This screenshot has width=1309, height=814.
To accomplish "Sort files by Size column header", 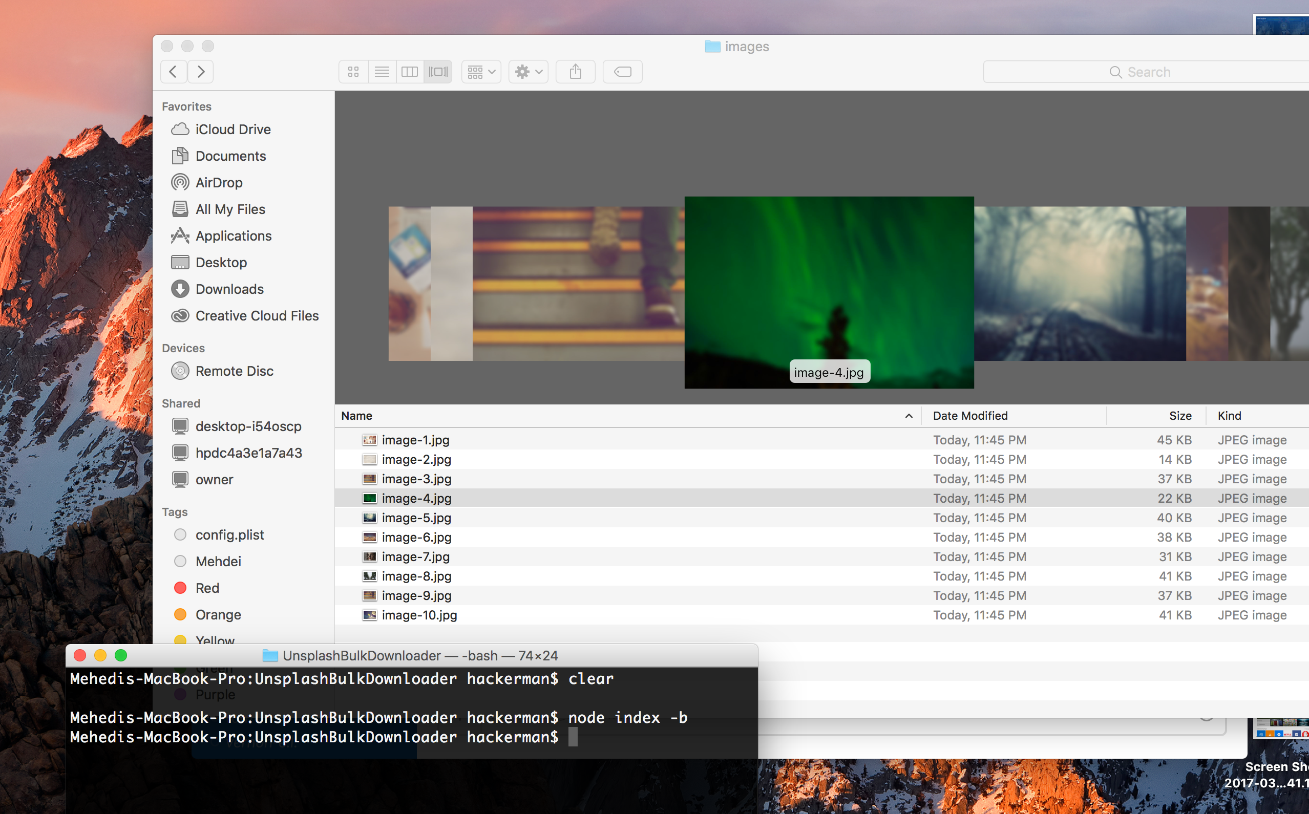I will [x=1180, y=416].
